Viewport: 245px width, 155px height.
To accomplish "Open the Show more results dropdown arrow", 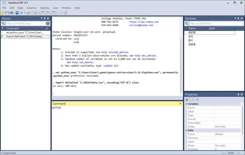I will click(x=62, y=13).
